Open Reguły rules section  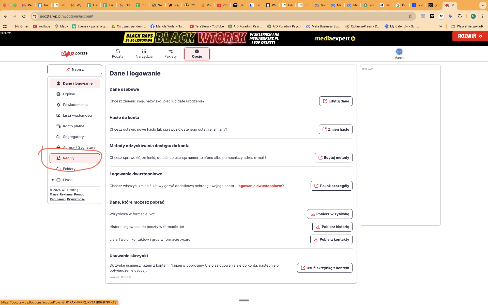(74, 158)
